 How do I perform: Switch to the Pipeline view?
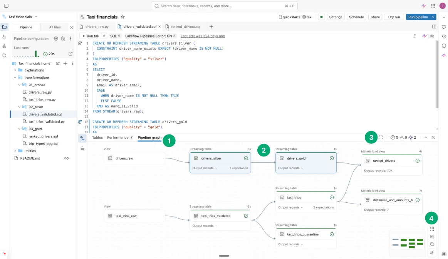coord(26,27)
